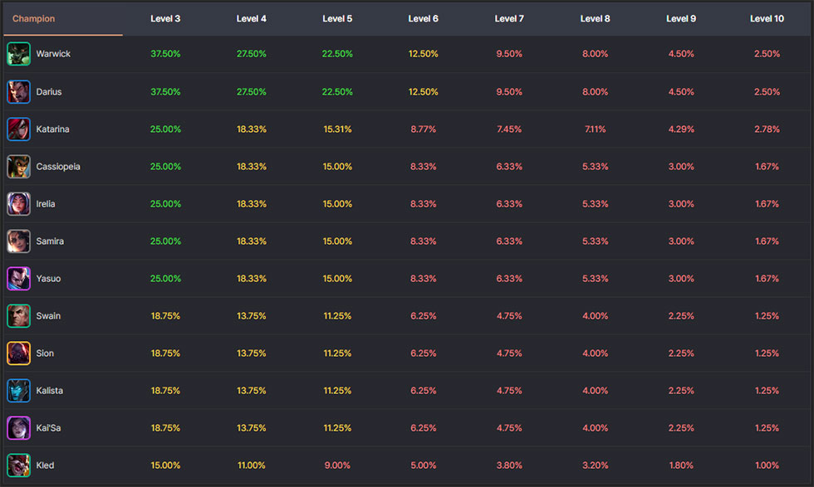Viewport: 814px width, 487px height.
Task: Click Kled's Level 3 value 15.00%
Action: click(x=165, y=465)
